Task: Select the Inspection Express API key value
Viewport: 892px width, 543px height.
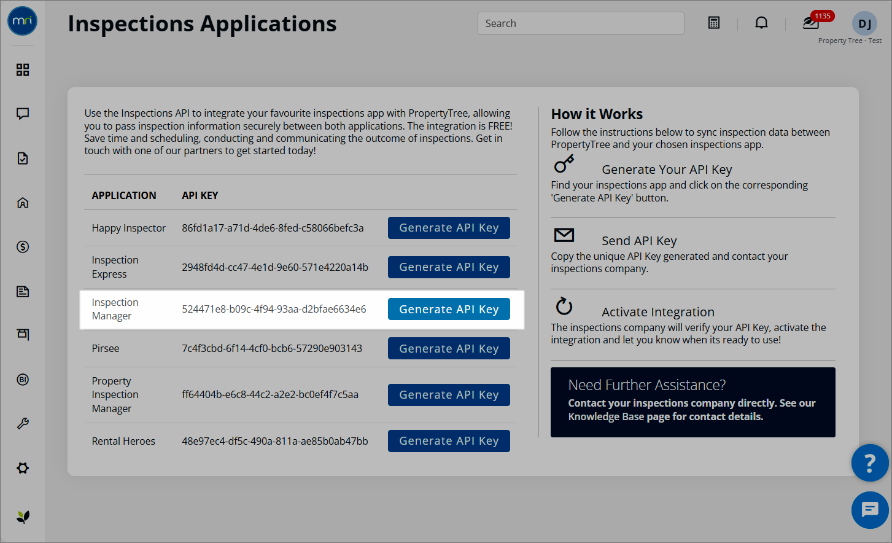Action: [x=275, y=267]
